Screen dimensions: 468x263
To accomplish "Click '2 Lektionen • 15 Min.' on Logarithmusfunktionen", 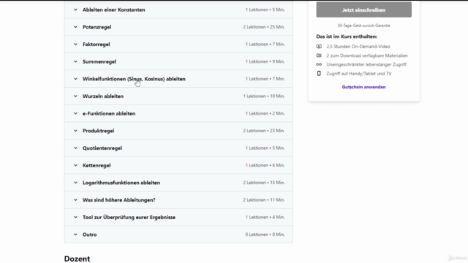I will point(263,183).
